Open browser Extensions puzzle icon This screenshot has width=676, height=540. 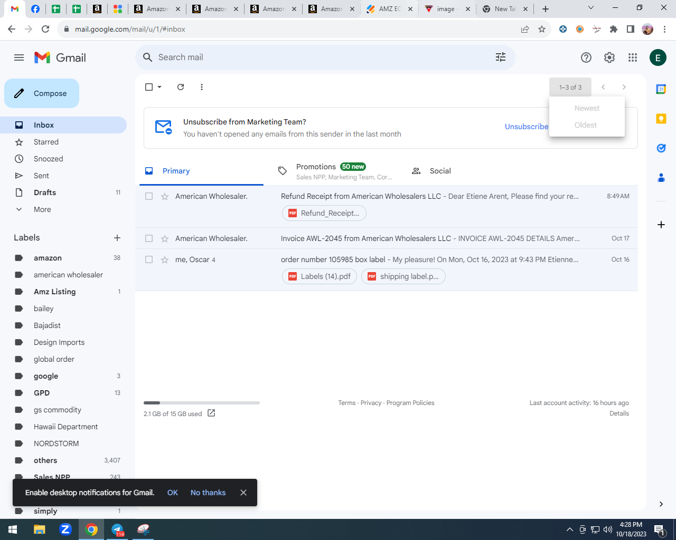click(614, 29)
